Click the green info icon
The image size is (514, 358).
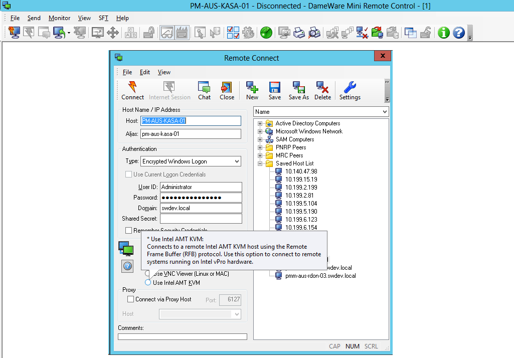click(x=443, y=33)
